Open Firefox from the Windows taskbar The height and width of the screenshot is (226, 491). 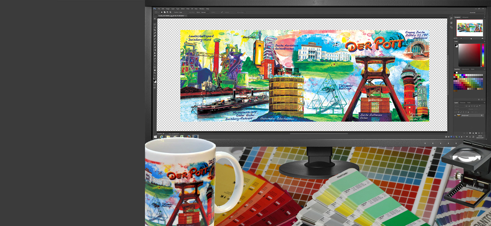(x=189, y=137)
